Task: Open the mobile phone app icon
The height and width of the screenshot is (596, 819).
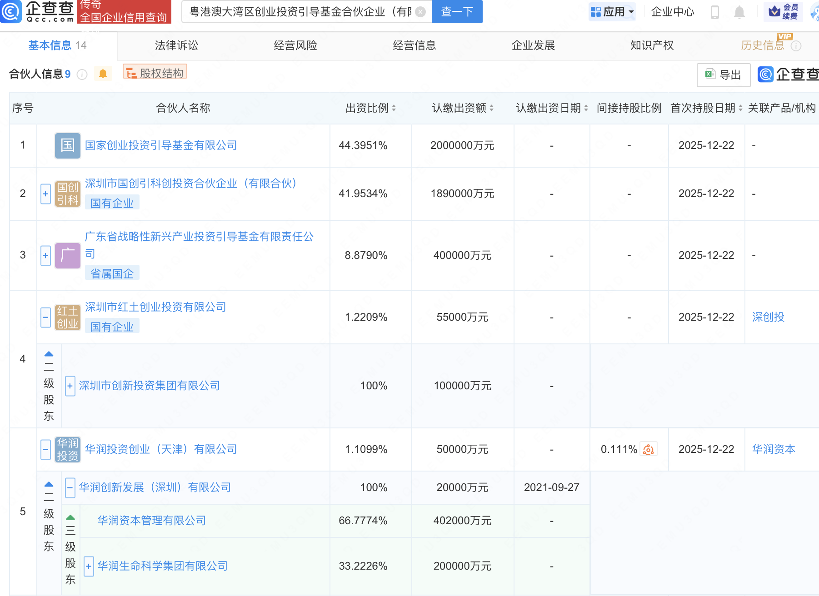Action: coord(714,12)
